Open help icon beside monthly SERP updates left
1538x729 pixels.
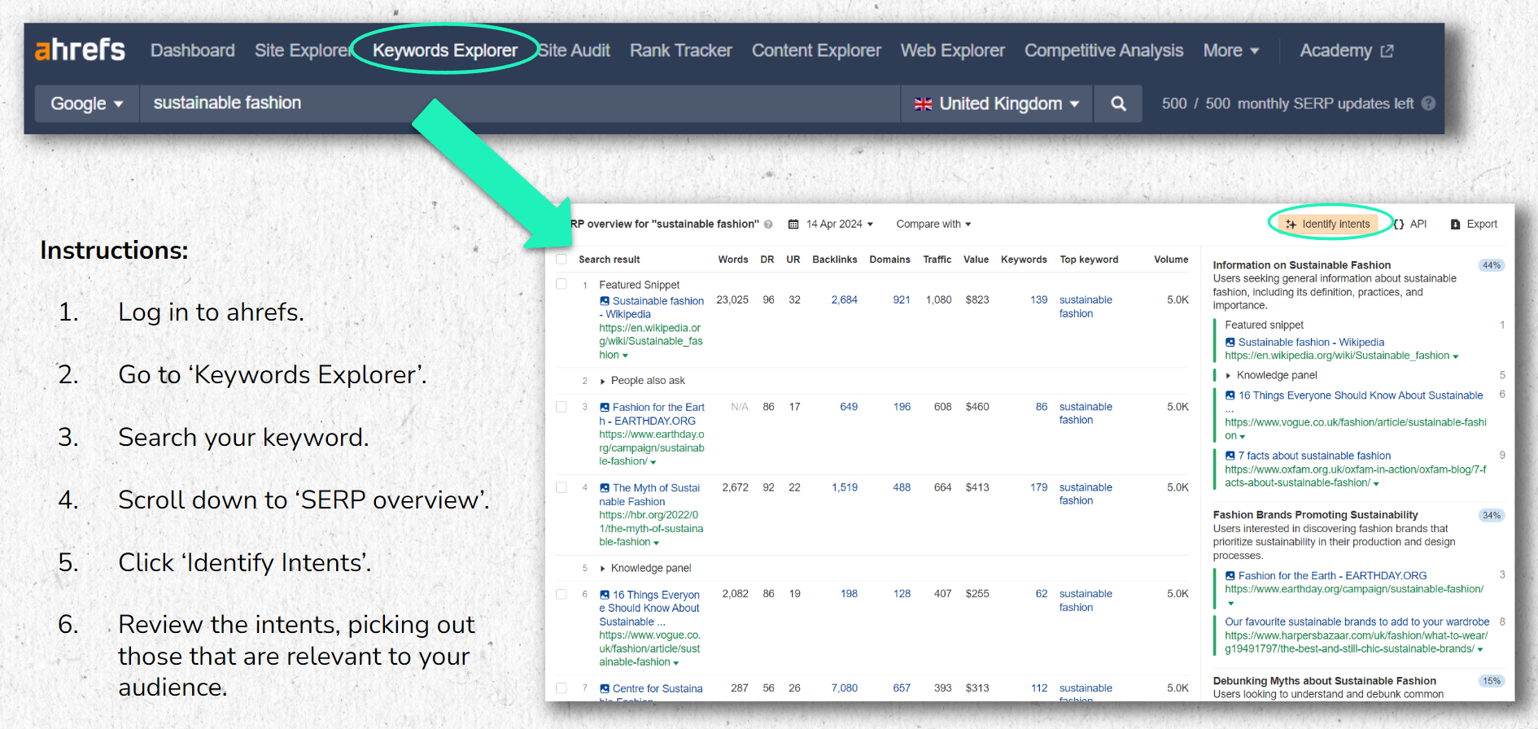pos(1428,103)
